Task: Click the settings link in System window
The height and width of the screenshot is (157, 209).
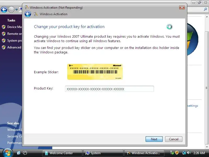Action: point(193,106)
